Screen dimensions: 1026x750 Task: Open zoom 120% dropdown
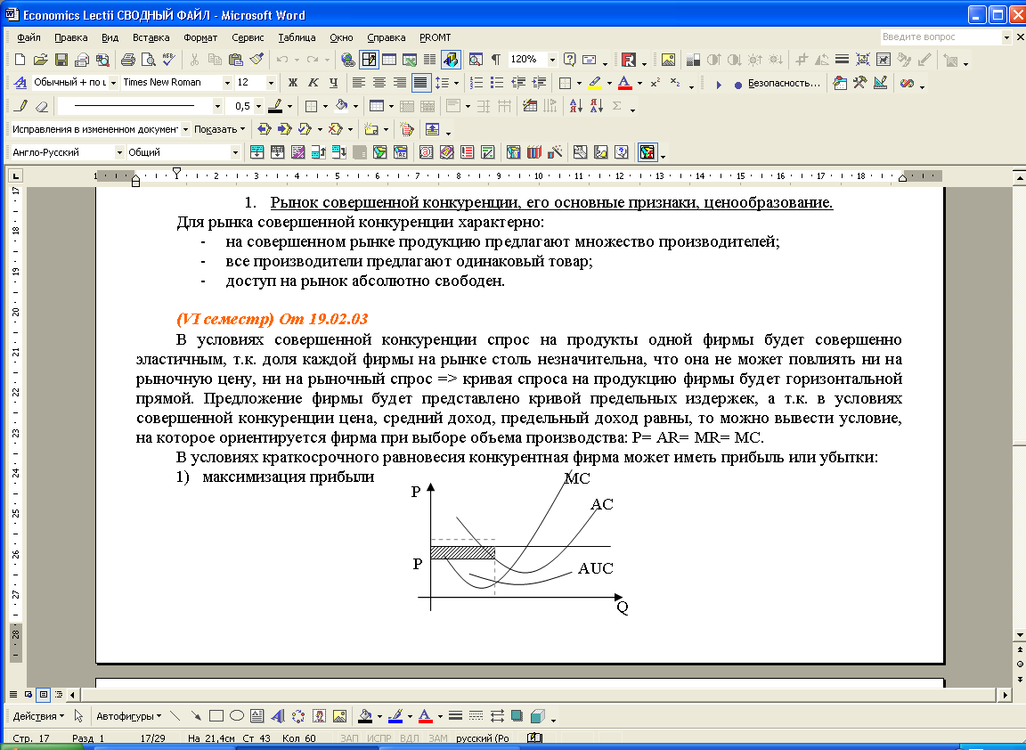click(x=552, y=60)
